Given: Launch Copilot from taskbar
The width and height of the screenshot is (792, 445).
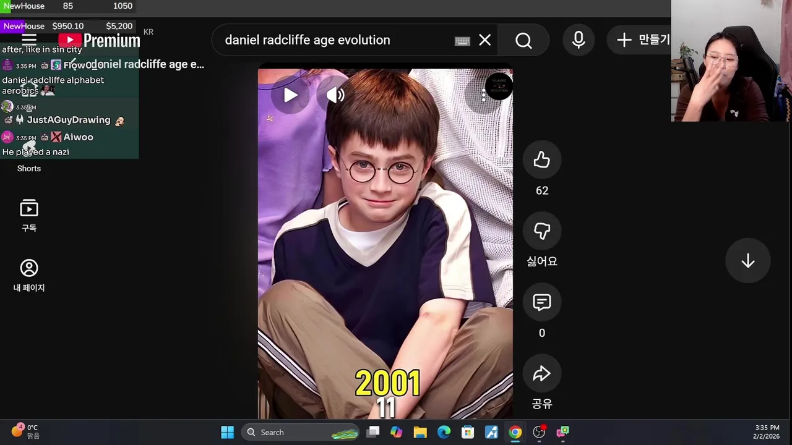Looking at the screenshot, I should pyautogui.click(x=397, y=433).
